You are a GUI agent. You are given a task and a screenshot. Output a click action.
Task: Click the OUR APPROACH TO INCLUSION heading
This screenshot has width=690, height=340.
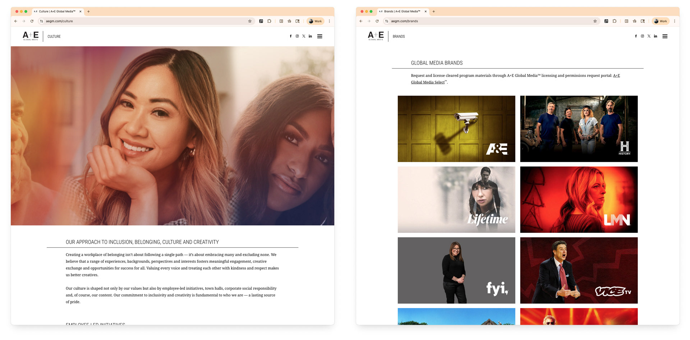pyautogui.click(x=142, y=242)
